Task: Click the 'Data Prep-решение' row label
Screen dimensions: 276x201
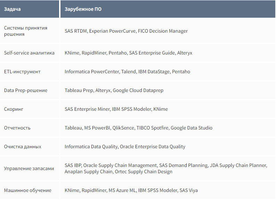Action: pos(26,90)
